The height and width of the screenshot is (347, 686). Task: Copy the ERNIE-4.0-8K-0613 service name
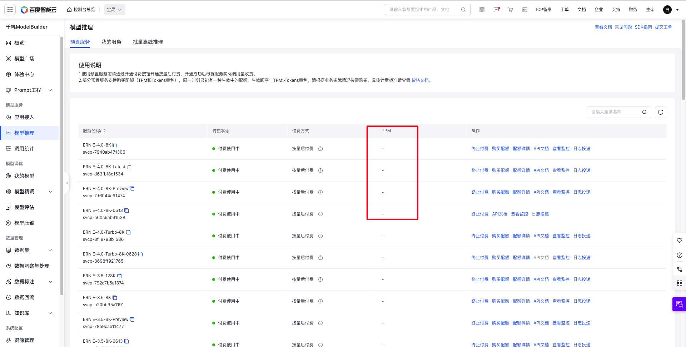pyautogui.click(x=126, y=210)
